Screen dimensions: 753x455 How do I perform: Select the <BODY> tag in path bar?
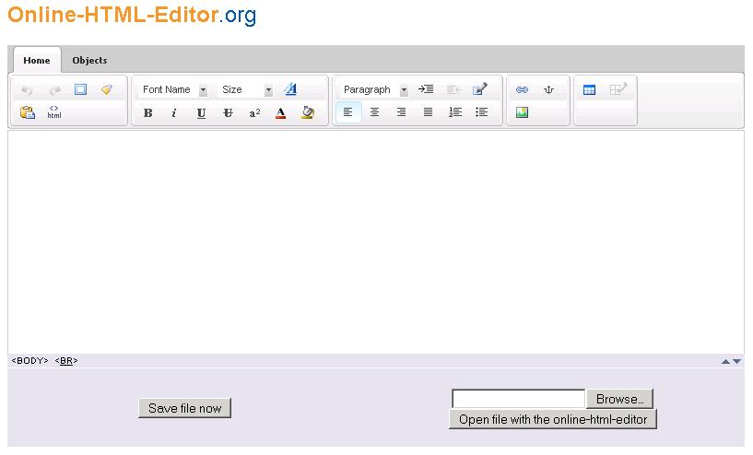tap(29, 361)
